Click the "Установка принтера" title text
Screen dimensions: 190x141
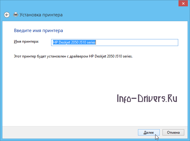[41, 15]
